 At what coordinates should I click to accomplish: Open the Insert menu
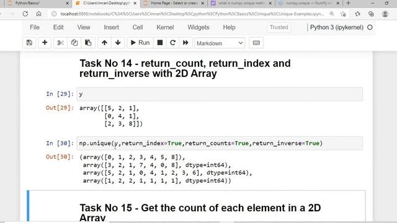tap(111, 27)
